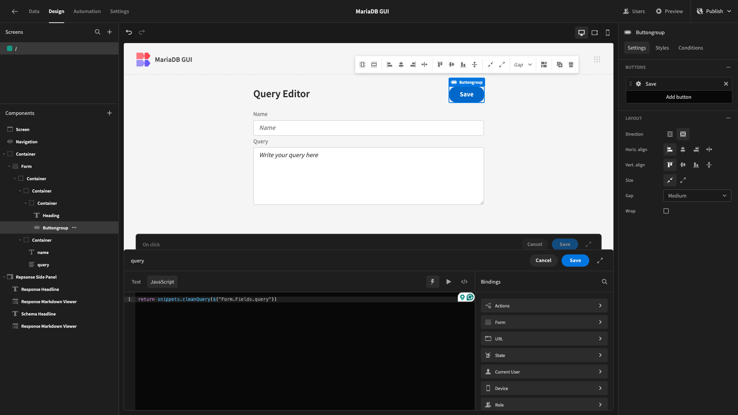Open Save button settings gear

click(638, 84)
